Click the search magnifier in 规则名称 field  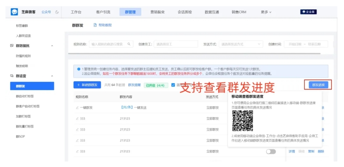click(x=129, y=44)
